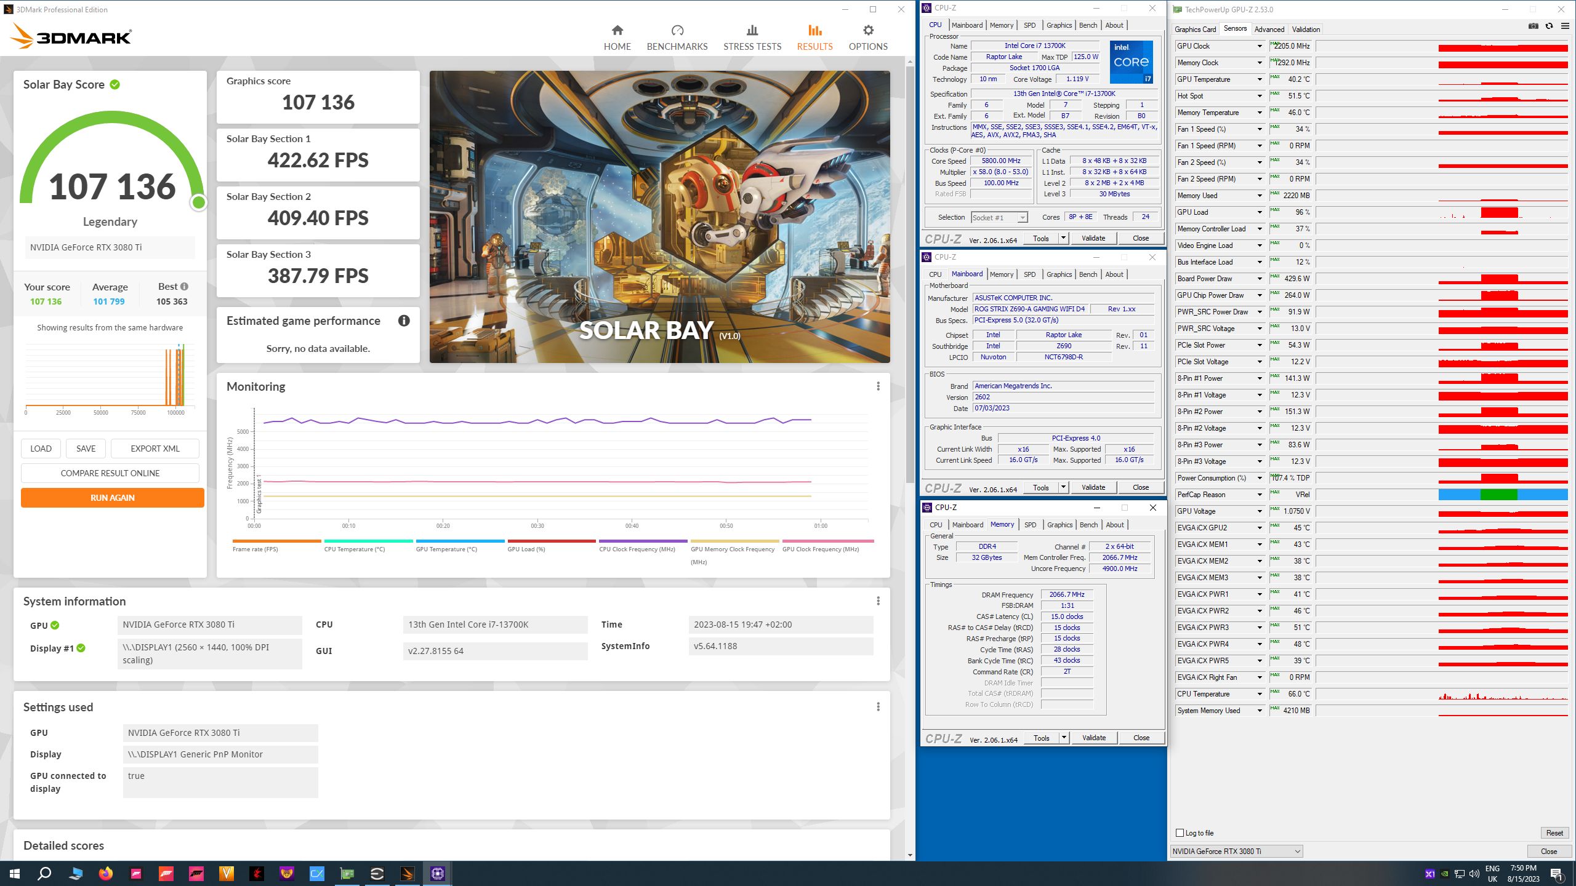1576x886 pixels.
Task: Open the SPD tab in the middle CPU-Z window
Action: coord(1029,274)
